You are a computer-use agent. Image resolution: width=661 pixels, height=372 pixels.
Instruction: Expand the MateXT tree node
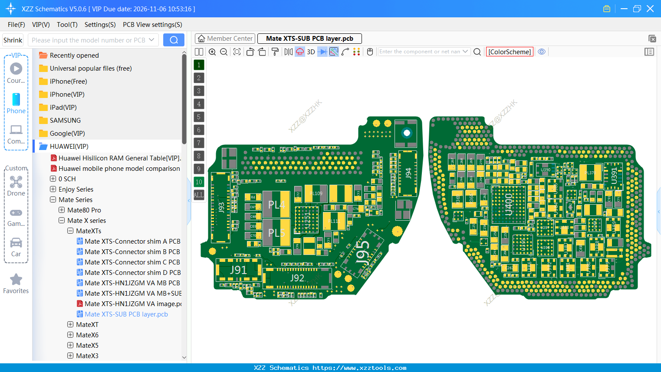point(70,324)
